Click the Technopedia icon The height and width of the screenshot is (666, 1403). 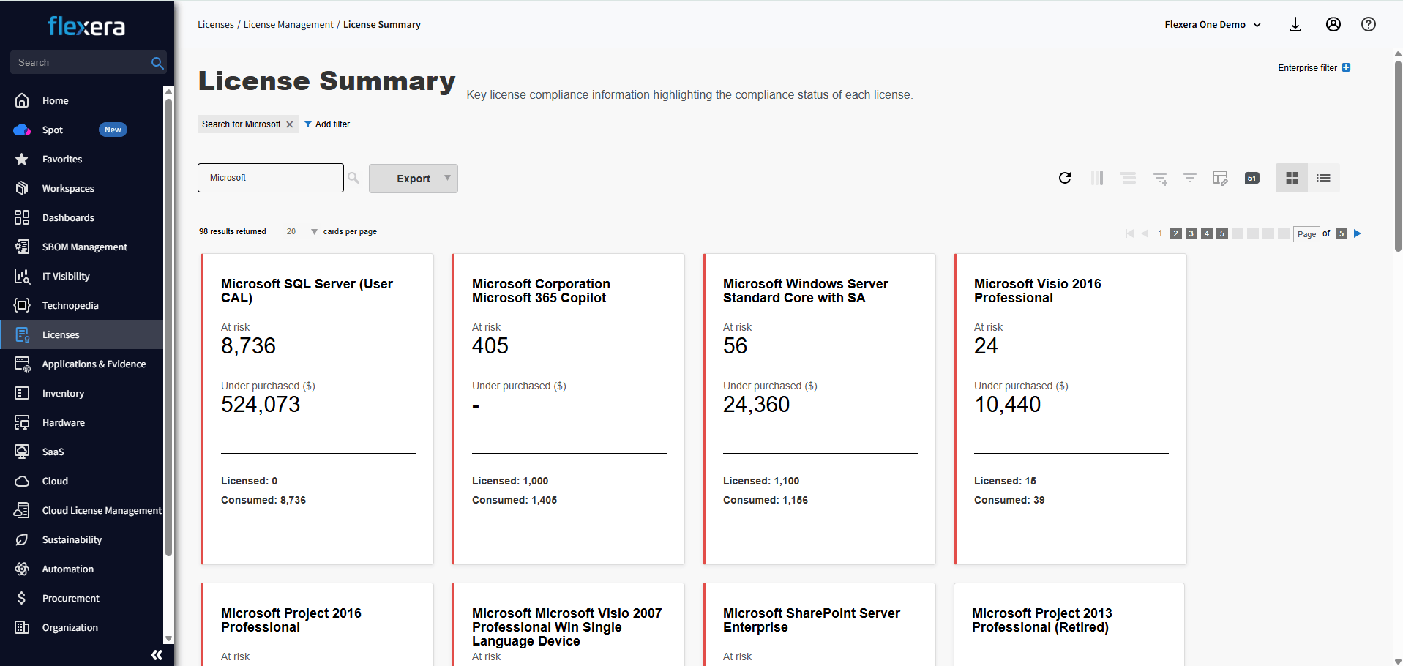22,305
